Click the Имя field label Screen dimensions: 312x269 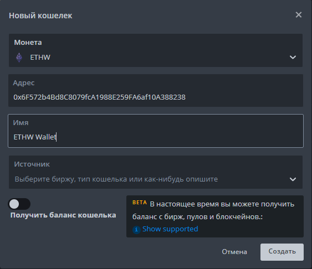pos(21,122)
